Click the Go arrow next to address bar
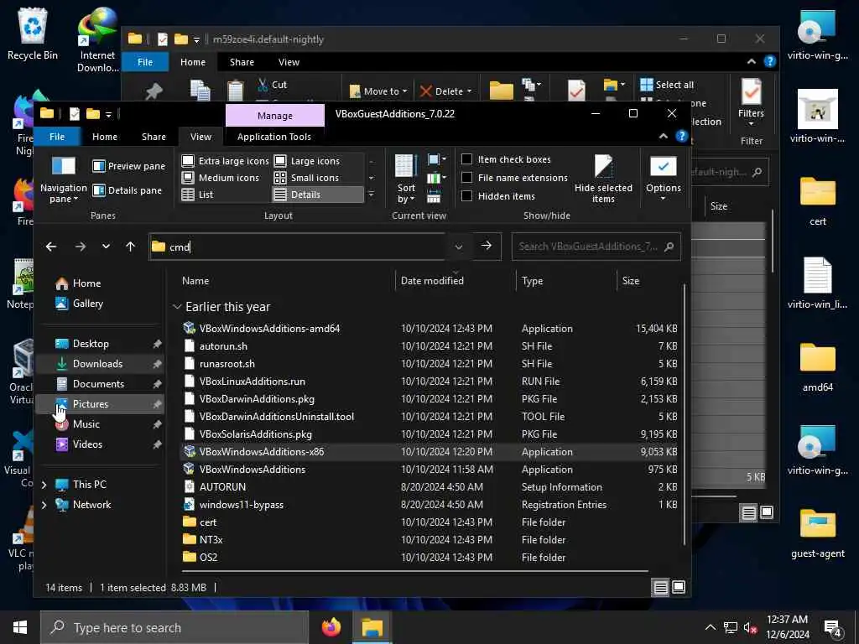859x644 pixels. click(487, 246)
